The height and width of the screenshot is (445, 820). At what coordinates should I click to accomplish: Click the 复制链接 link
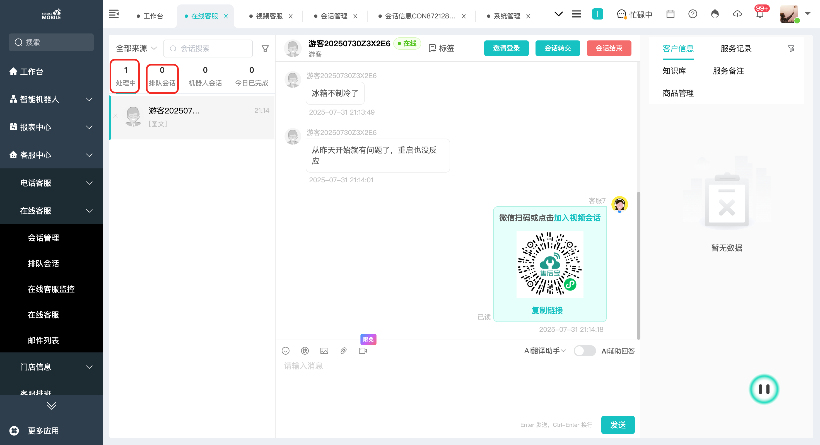click(x=547, y=310)
